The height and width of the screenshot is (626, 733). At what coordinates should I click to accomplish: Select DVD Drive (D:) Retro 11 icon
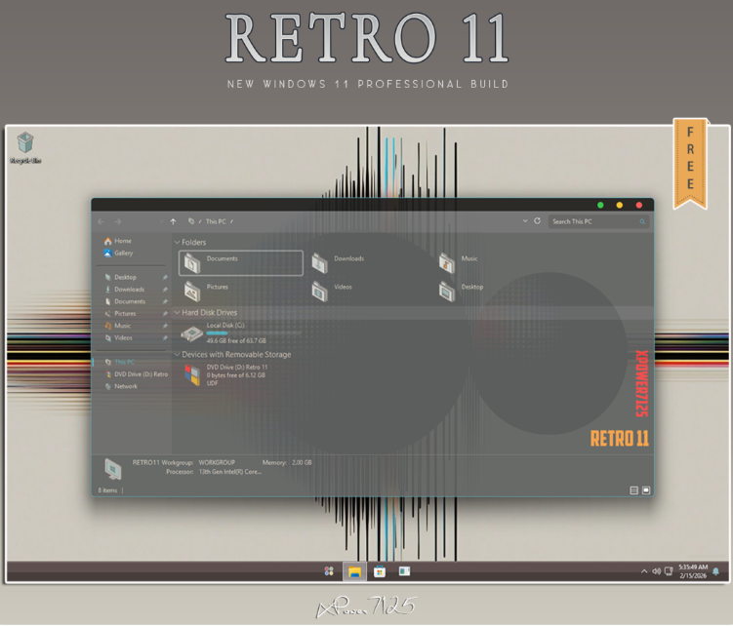coord(192,375)
